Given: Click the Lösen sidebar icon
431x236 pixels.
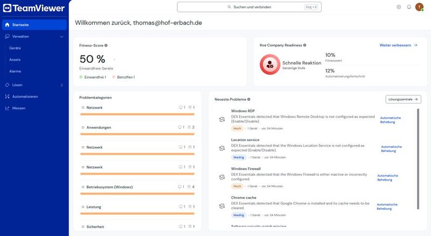Looking at the screenshot, I should pyautogui.click(x=7, y=85).
